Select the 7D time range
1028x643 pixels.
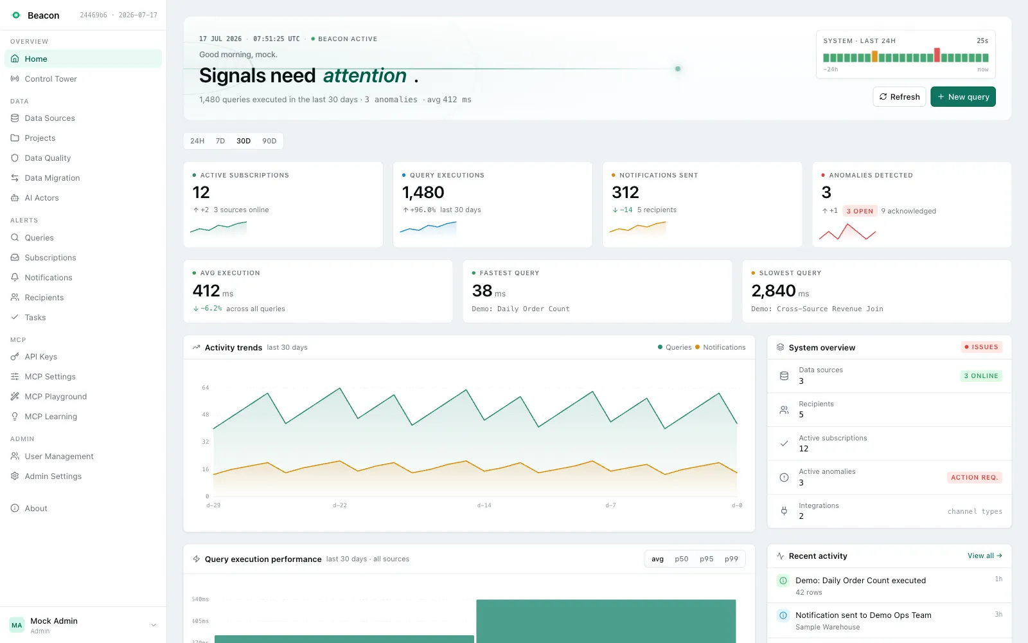click(x=220, y=141)
